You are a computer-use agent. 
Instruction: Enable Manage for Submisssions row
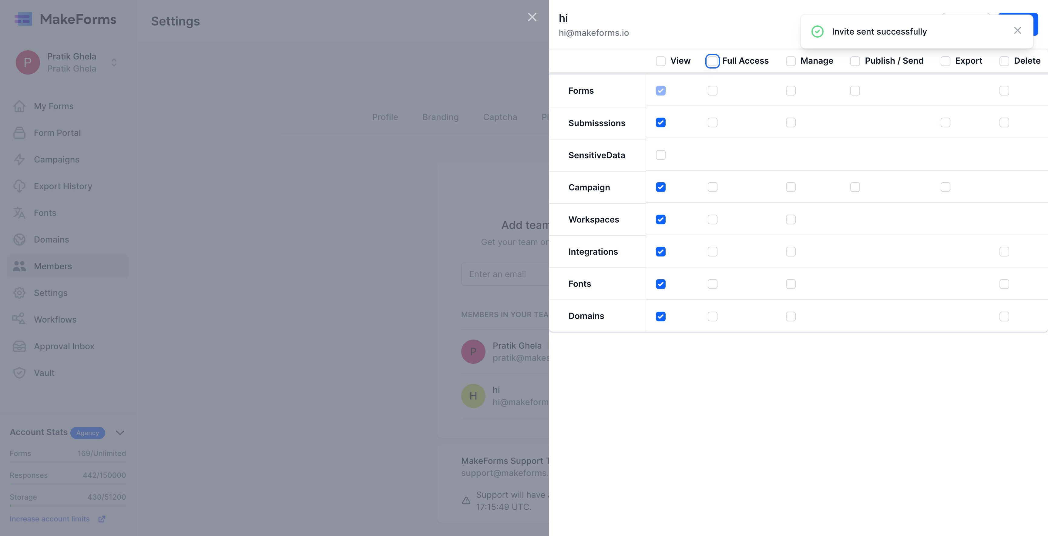pos(791,122)
